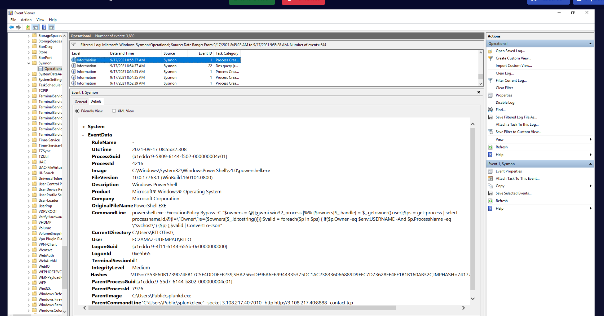Expand the System node in details
The image size is (604, 316).
84,127
